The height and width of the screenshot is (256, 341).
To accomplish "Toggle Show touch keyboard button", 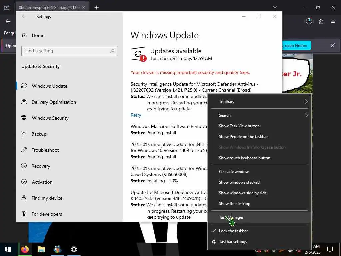I will tap(259, 158).
